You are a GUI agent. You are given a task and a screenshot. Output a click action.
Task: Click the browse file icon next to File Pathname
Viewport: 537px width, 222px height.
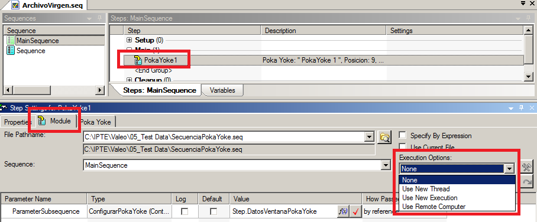pyautogui.click(x=384, y=138)
